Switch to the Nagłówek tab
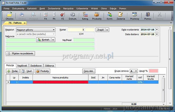Viewport: 175px width, 112px height. 22,66
